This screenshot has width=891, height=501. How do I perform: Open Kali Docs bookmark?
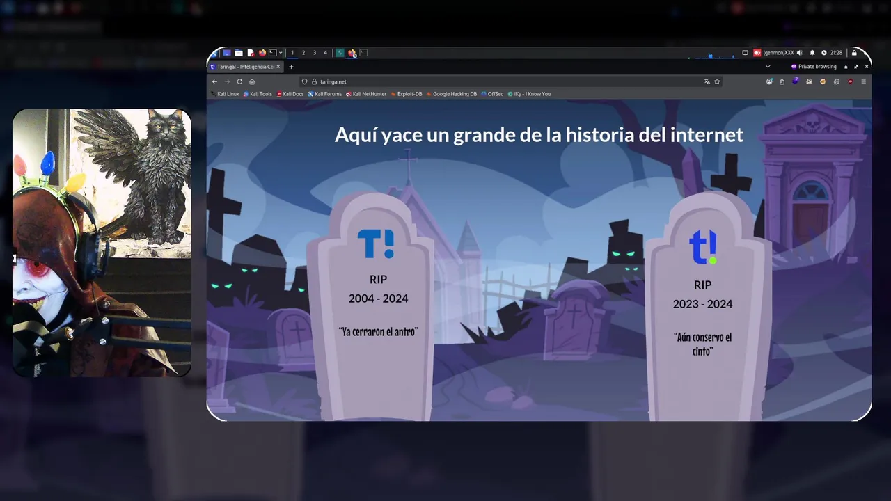[x=290, y=94]
